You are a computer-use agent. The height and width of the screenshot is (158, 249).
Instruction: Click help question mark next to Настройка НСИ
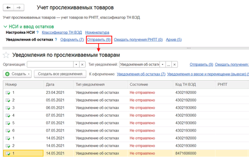coord(38,33)
